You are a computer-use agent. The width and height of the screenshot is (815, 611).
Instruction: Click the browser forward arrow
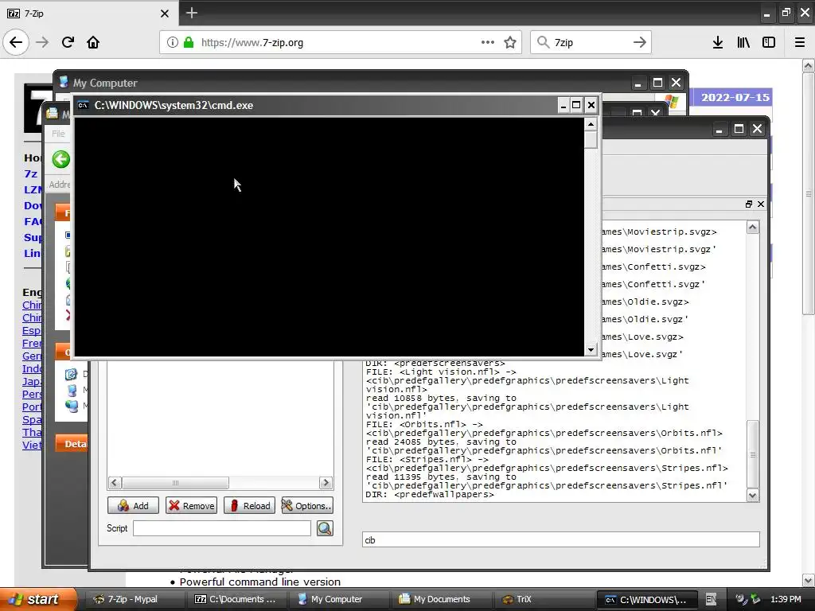[42, 42]
